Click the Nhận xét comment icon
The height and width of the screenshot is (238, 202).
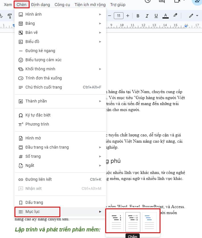pyautogui.click(x=20, y=189)
